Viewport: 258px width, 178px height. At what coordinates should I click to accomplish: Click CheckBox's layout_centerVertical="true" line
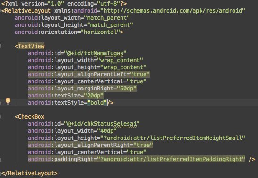[x=87, y=152]
